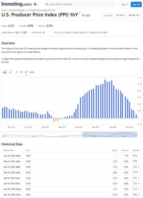Click the highlighted navigator selection area
Image resolution: width=143 pixels, height=198 pixels.
[110, 134]
